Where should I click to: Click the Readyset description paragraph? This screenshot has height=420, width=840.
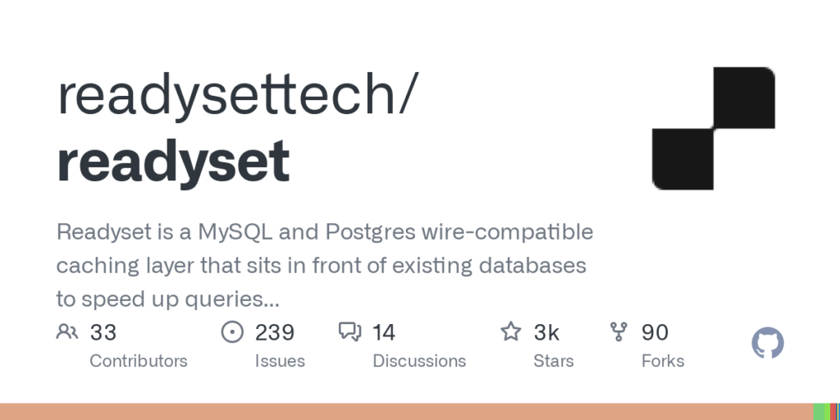pos(325,266)
